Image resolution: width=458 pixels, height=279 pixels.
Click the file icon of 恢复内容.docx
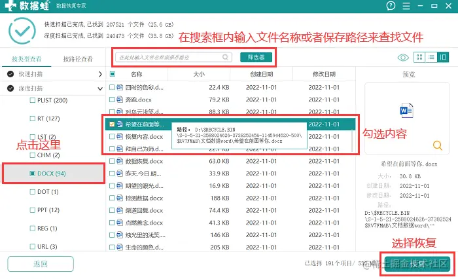120,136
